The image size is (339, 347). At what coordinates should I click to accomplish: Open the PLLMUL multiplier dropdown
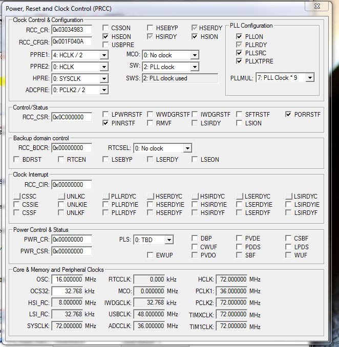[310, 78]
